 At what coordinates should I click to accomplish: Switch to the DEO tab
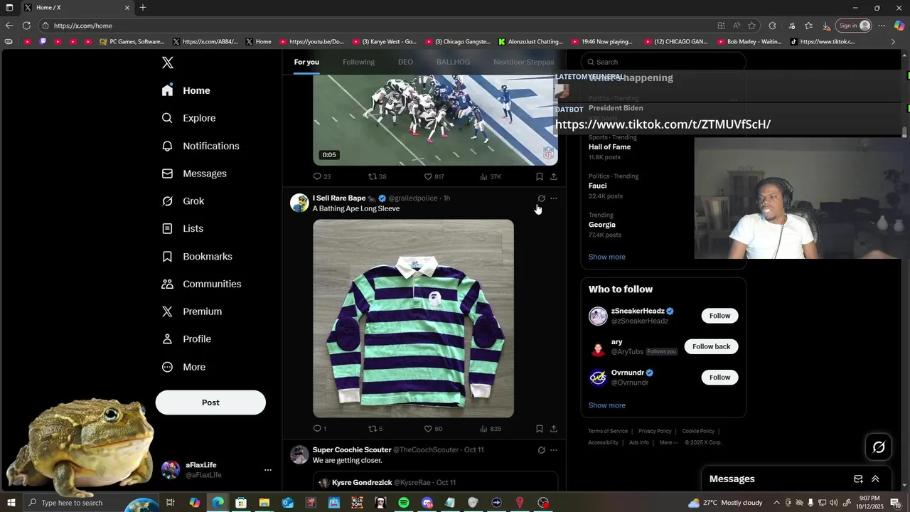pos(405,62)
